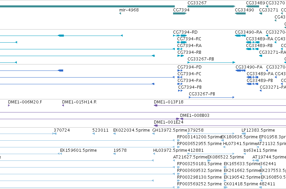Viewport: 286px width, 189px height.
Task: Click EST 370724 label
Action: 62,130
